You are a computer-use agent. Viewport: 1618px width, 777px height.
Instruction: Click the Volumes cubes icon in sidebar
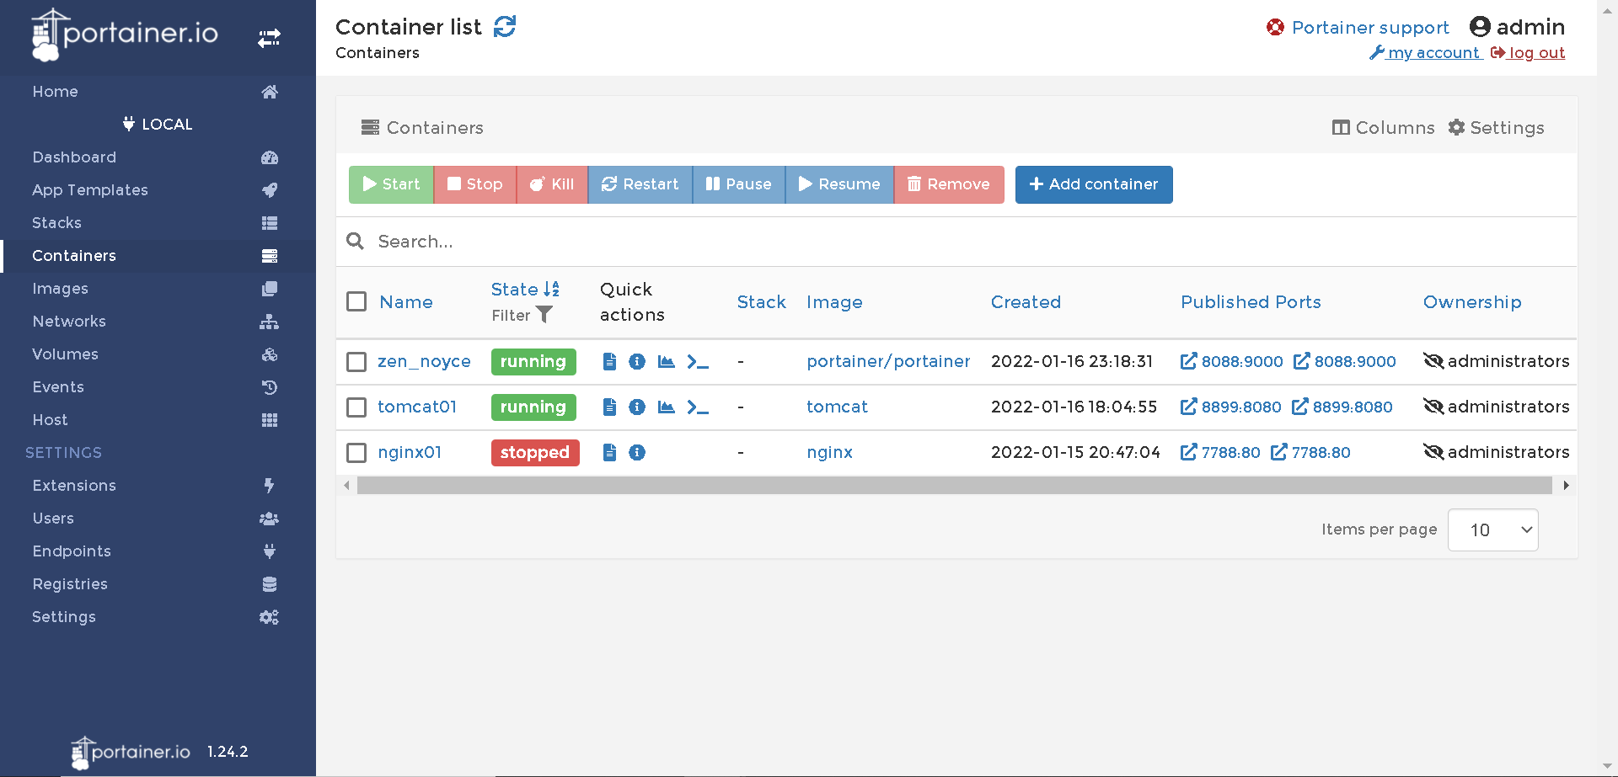point(270,354)
